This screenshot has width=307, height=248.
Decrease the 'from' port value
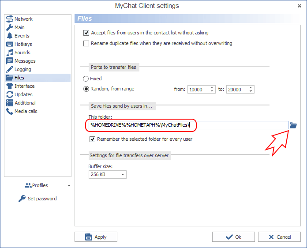(x=212, y=91)
